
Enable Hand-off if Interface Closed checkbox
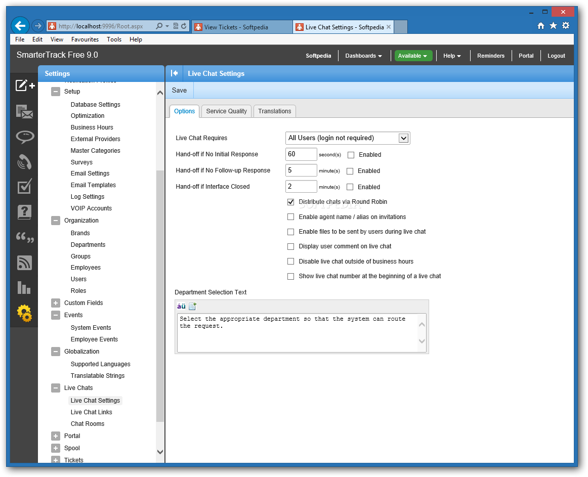[350, 187]
